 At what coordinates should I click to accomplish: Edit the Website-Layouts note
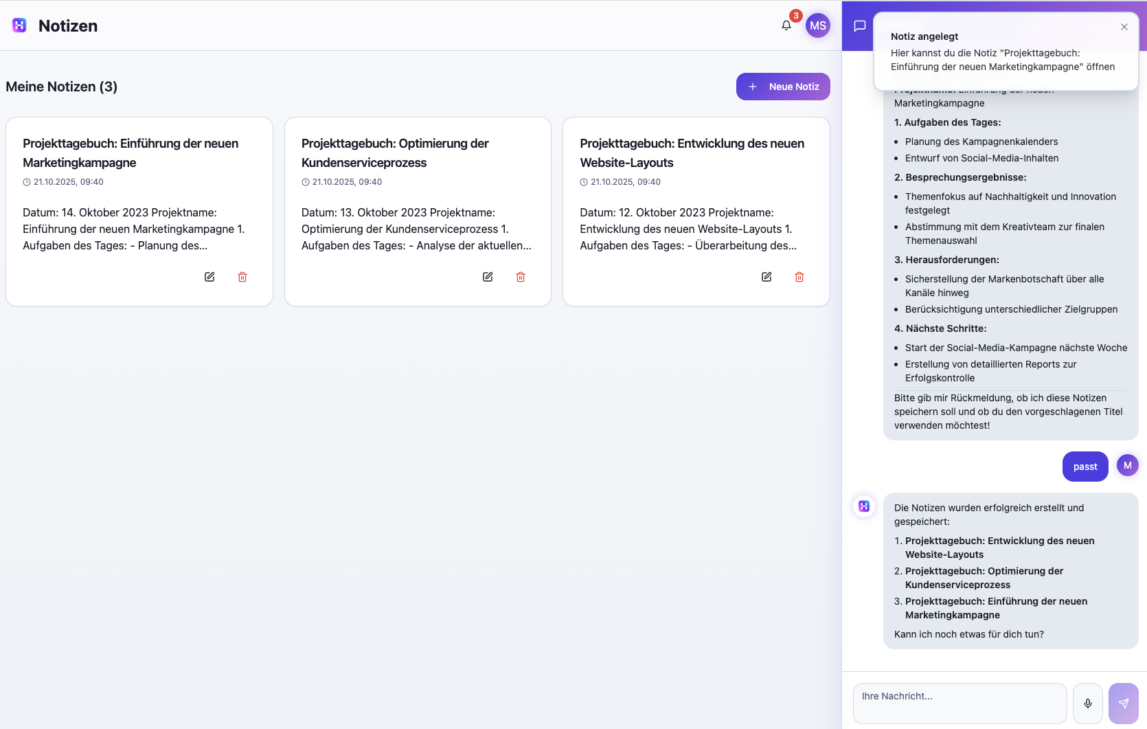click(x=766, y=277)
